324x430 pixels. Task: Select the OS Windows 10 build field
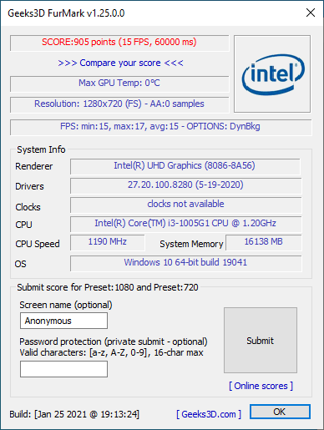point(185,263)
